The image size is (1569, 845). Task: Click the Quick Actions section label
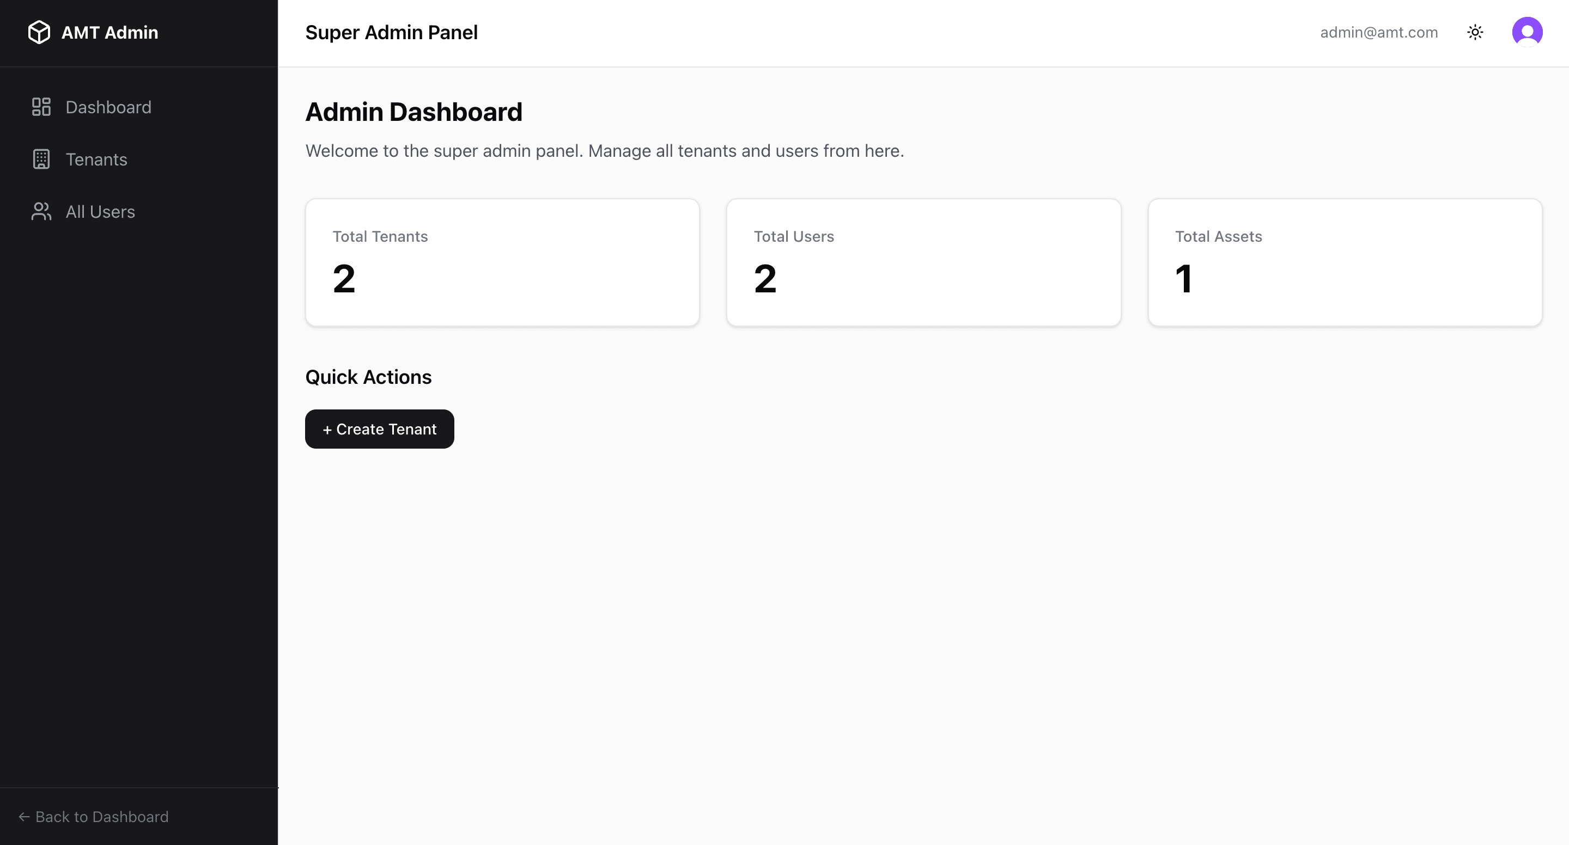click(368, 376)
